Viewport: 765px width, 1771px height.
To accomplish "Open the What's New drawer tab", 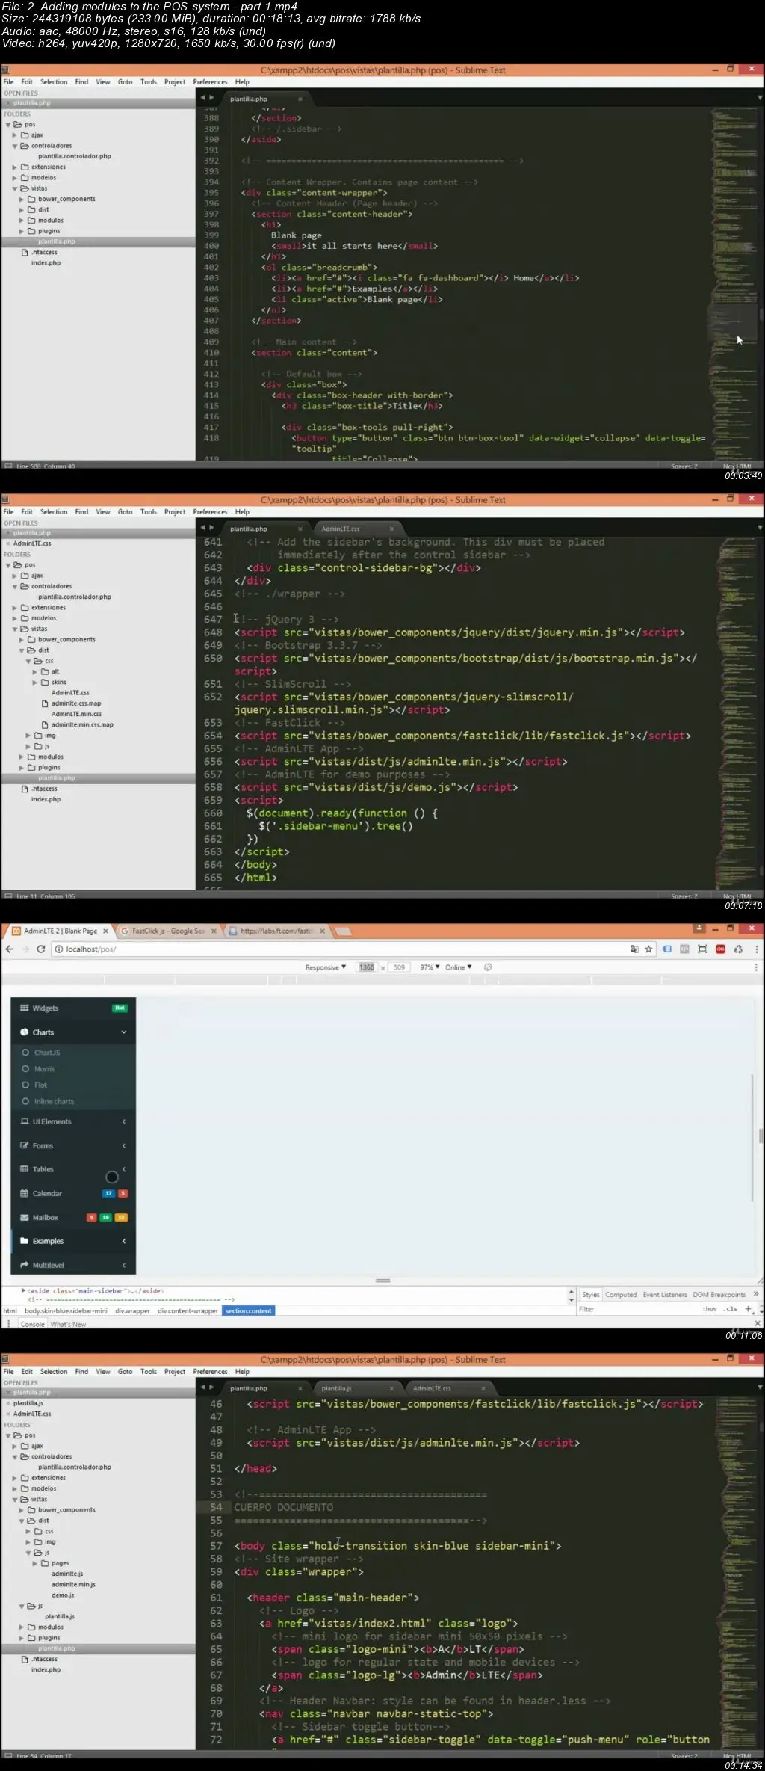I will click(x=68, y=1324).
